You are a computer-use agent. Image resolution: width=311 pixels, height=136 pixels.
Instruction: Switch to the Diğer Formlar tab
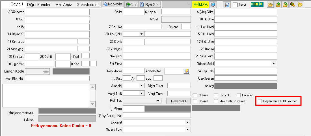click(39, 5)
